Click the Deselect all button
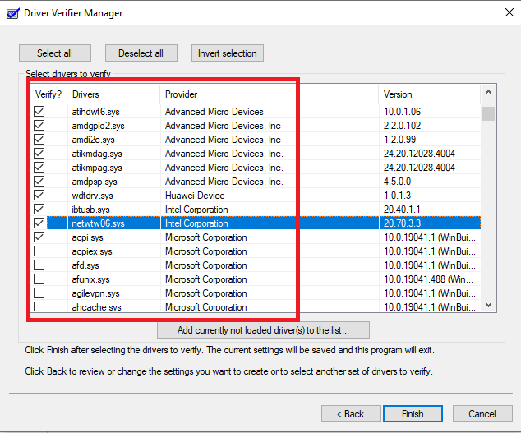This screenshot has height=433, width=521. [x=141, y=53]
